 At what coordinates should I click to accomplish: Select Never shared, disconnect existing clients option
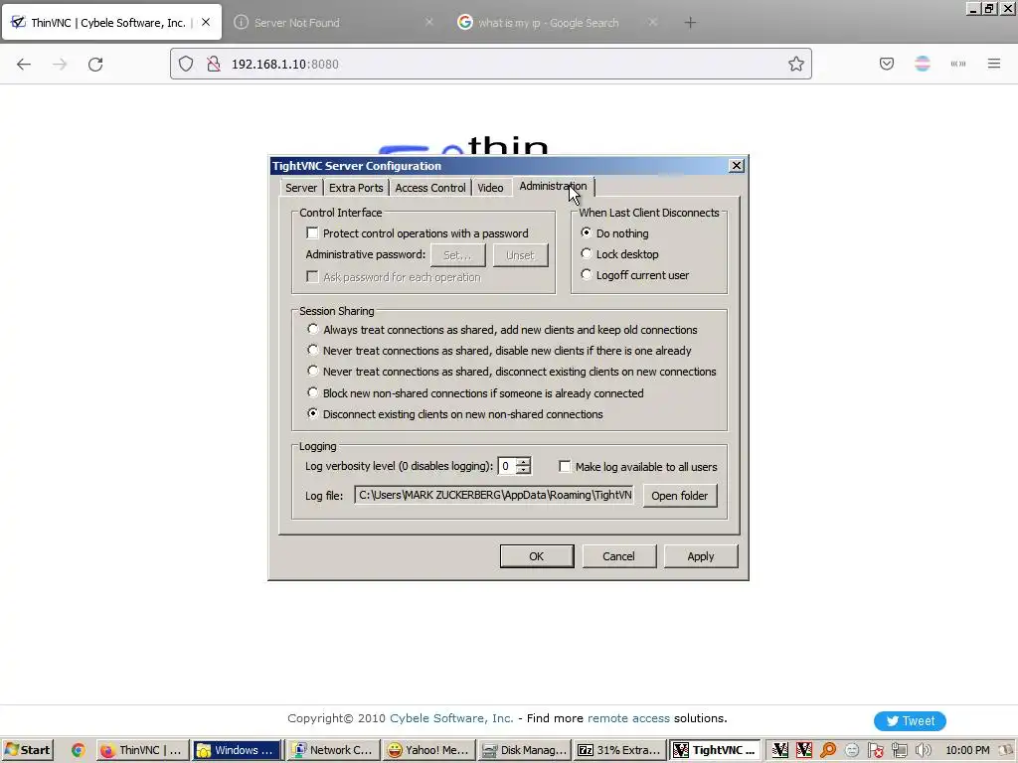click(313, 372)
